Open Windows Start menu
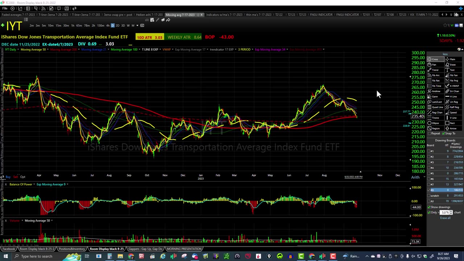Viewport: 464px width, 261px height. click(5, 256)
